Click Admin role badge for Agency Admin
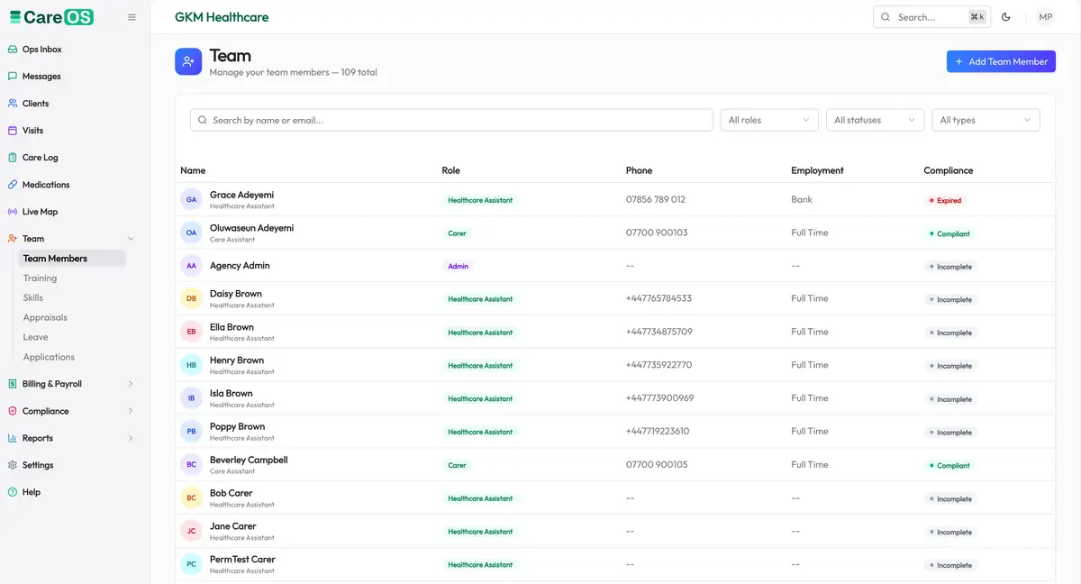 [x=458, y=266]
